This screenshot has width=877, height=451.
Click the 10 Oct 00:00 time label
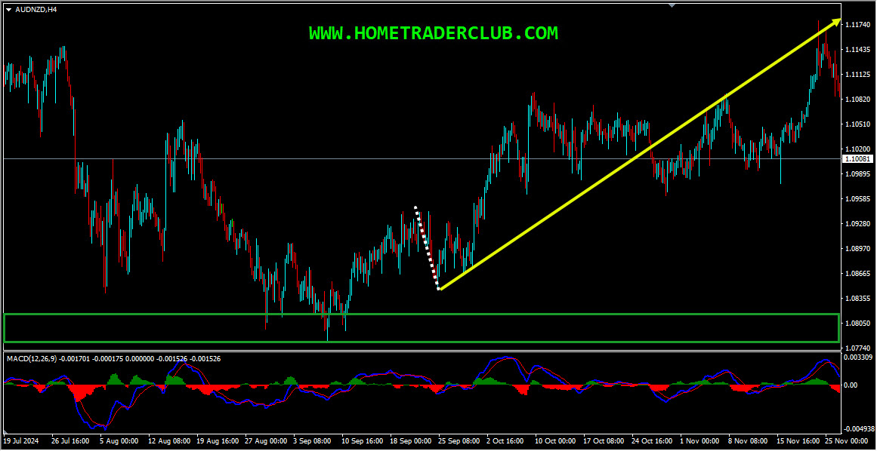(555, 440)
